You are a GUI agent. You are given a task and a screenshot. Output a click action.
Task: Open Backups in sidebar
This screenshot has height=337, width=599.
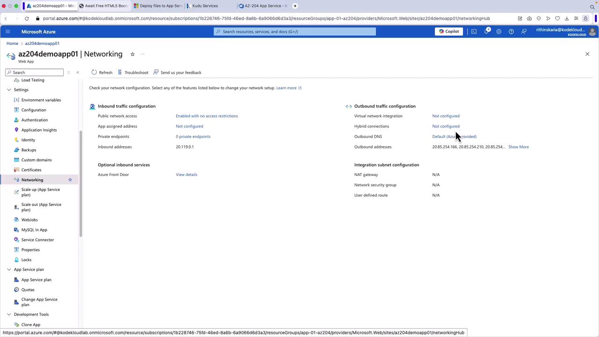(x=29, y=150)
